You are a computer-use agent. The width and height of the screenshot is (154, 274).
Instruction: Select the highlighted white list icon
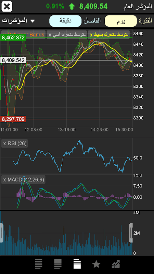[x=77, y=264]
